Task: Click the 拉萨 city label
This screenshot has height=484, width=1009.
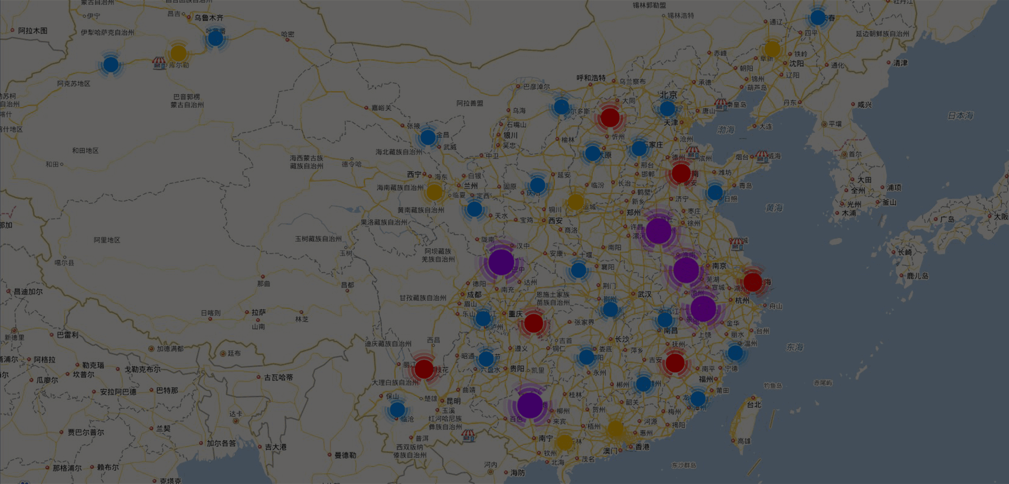Action: (259, 312)
